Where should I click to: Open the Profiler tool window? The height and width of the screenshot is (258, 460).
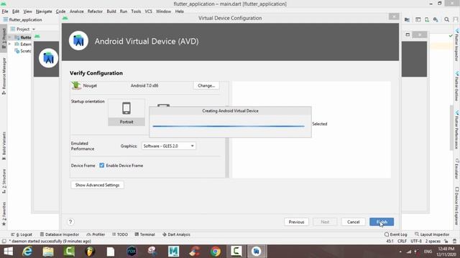click(x=96, y=234)
